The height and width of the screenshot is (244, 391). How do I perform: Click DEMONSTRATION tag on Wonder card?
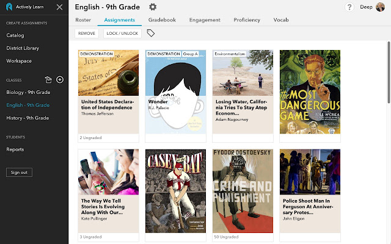[x=164, y=54]
